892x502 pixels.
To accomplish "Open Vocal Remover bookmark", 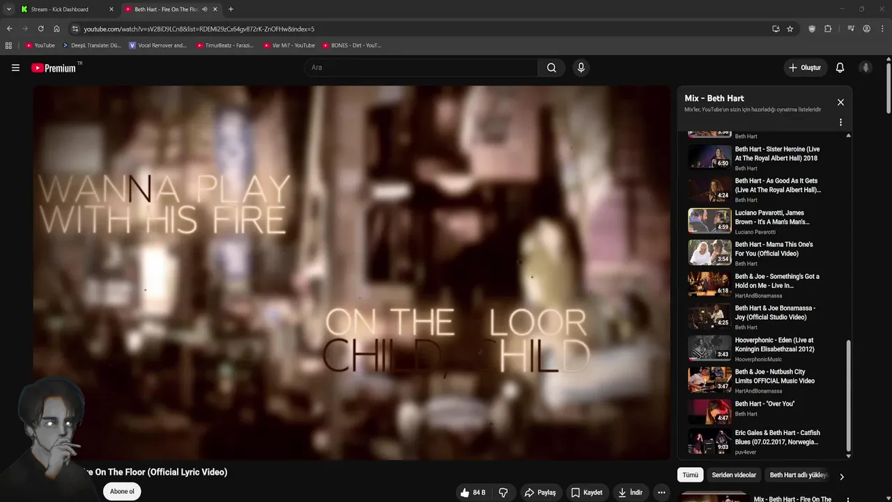I will pyautogui.click(x=158, y=45).
